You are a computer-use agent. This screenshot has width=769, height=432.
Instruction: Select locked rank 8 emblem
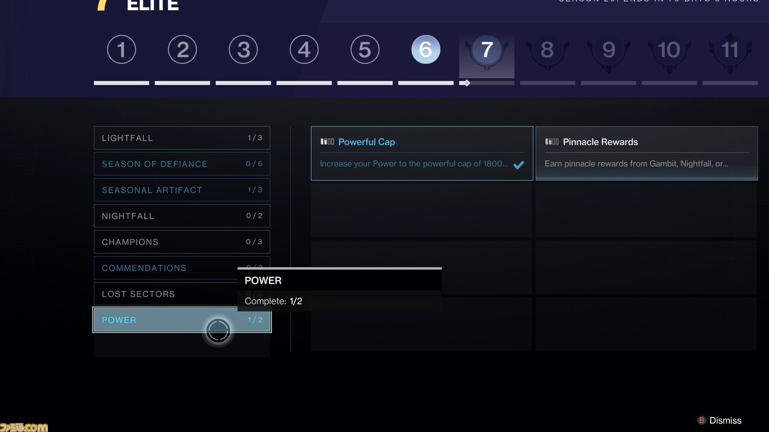[547, 50]
